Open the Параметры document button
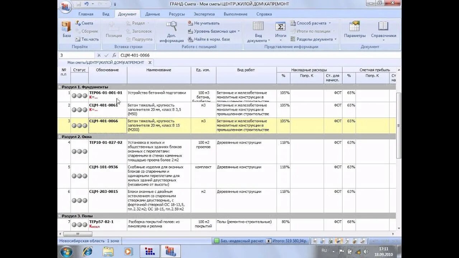Image resolution: width=459 pixels, height=258 pixels. click(x=355, y=30)
